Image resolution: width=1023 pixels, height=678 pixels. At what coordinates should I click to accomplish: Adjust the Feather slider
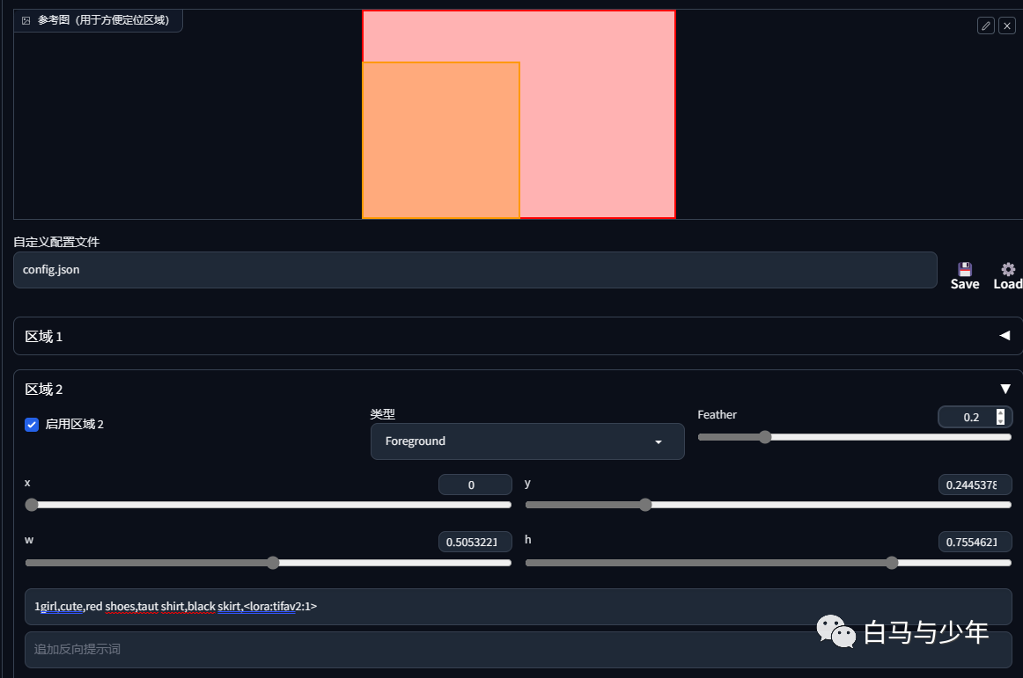(765, 437)
